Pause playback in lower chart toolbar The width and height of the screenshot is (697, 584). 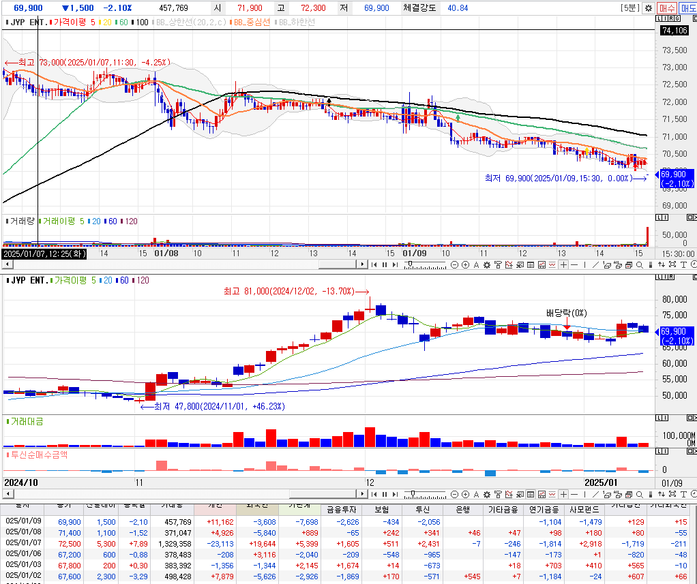[385, 494]
